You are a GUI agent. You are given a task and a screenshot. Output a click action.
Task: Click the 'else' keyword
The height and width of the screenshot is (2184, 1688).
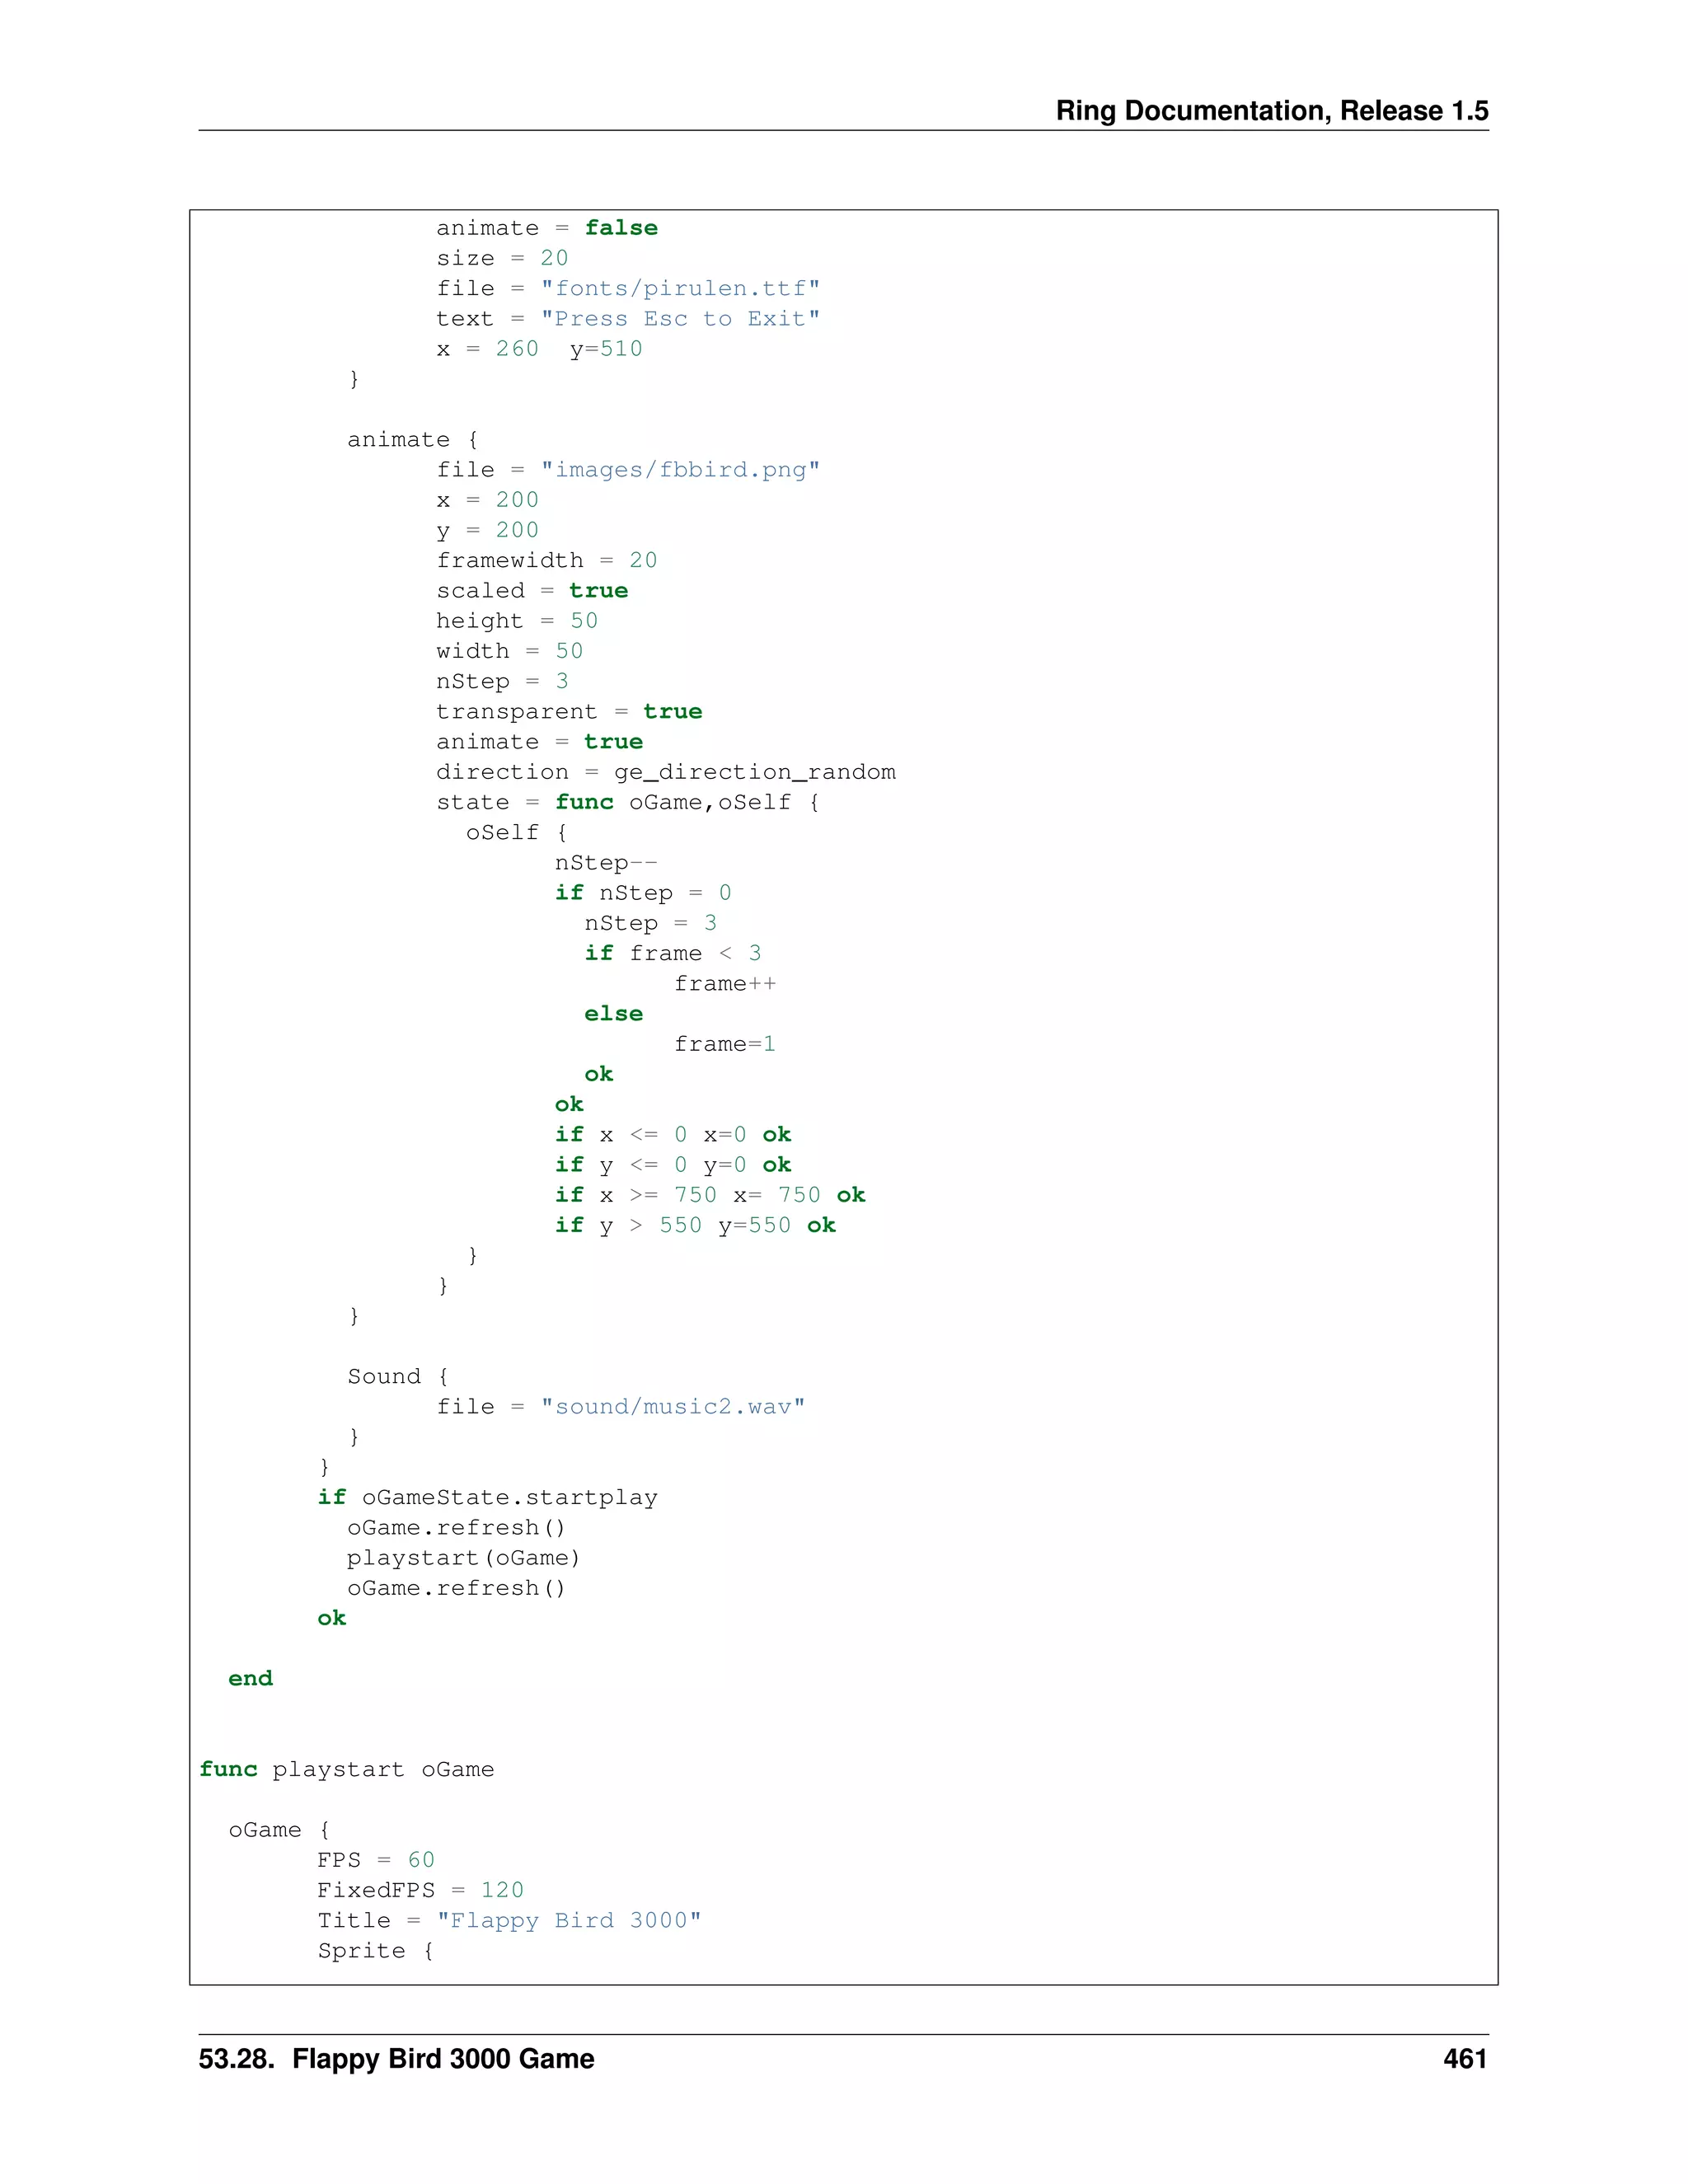click(x=614, y=1014)
